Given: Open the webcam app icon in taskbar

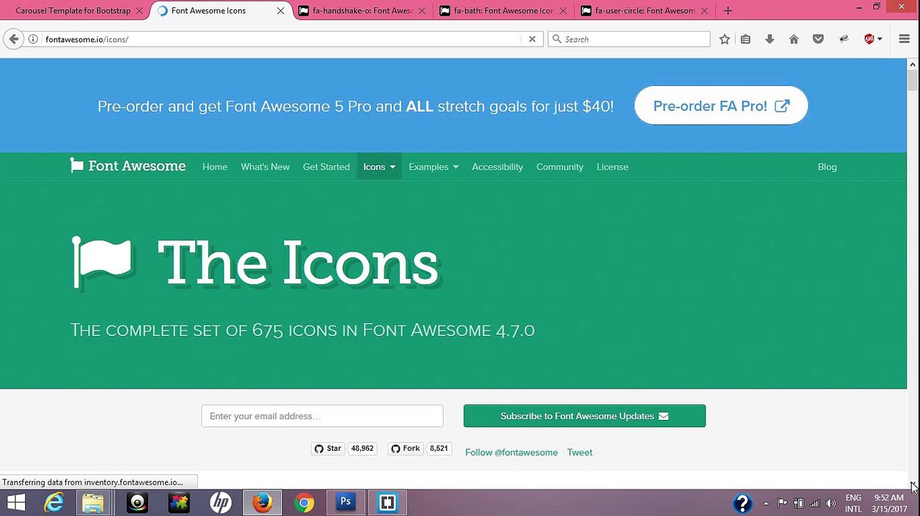Looking at the screenshot, I should coord(137,503).
